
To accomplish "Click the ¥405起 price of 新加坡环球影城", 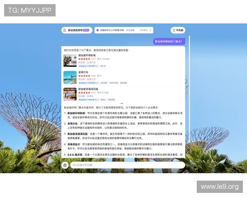I will pos(106,59).
